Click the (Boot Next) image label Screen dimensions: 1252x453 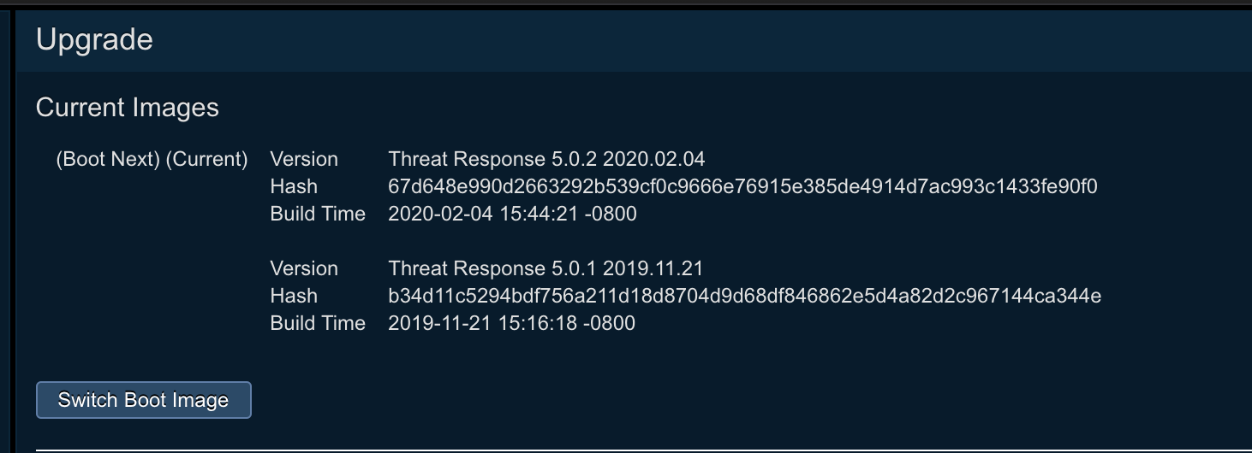[108, 160]
